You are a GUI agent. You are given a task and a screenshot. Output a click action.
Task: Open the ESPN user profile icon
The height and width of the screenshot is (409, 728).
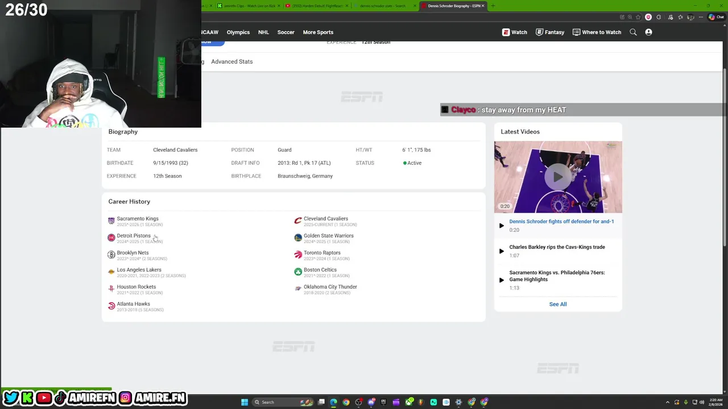(x=648, y=32)
